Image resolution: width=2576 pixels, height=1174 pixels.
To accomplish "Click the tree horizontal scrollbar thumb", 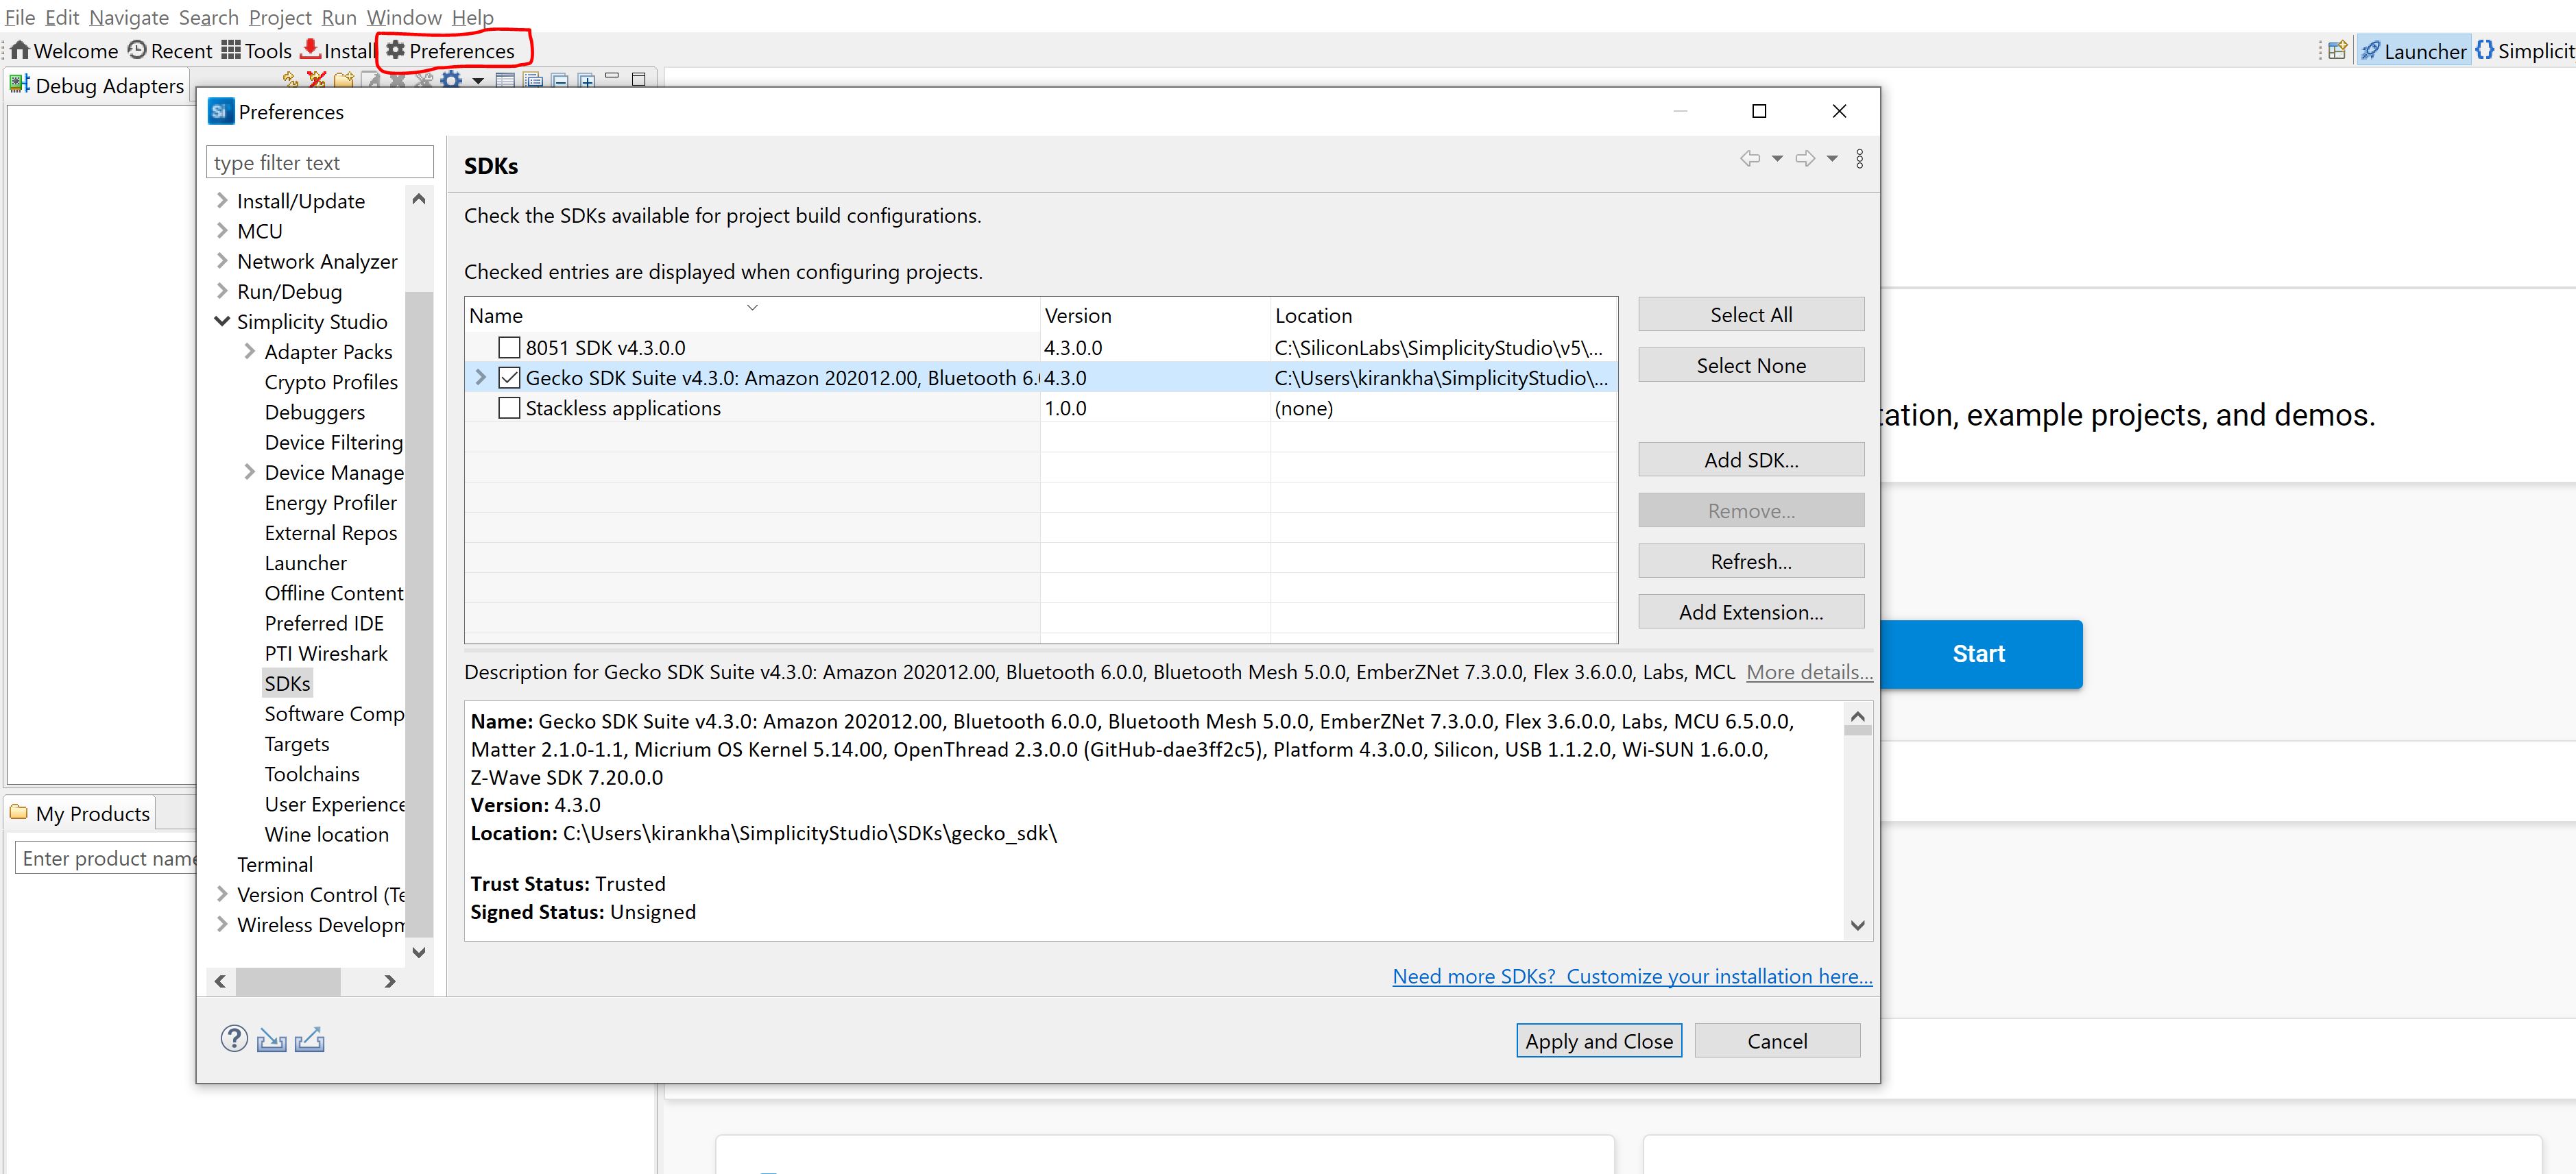I will click(288, 981).
